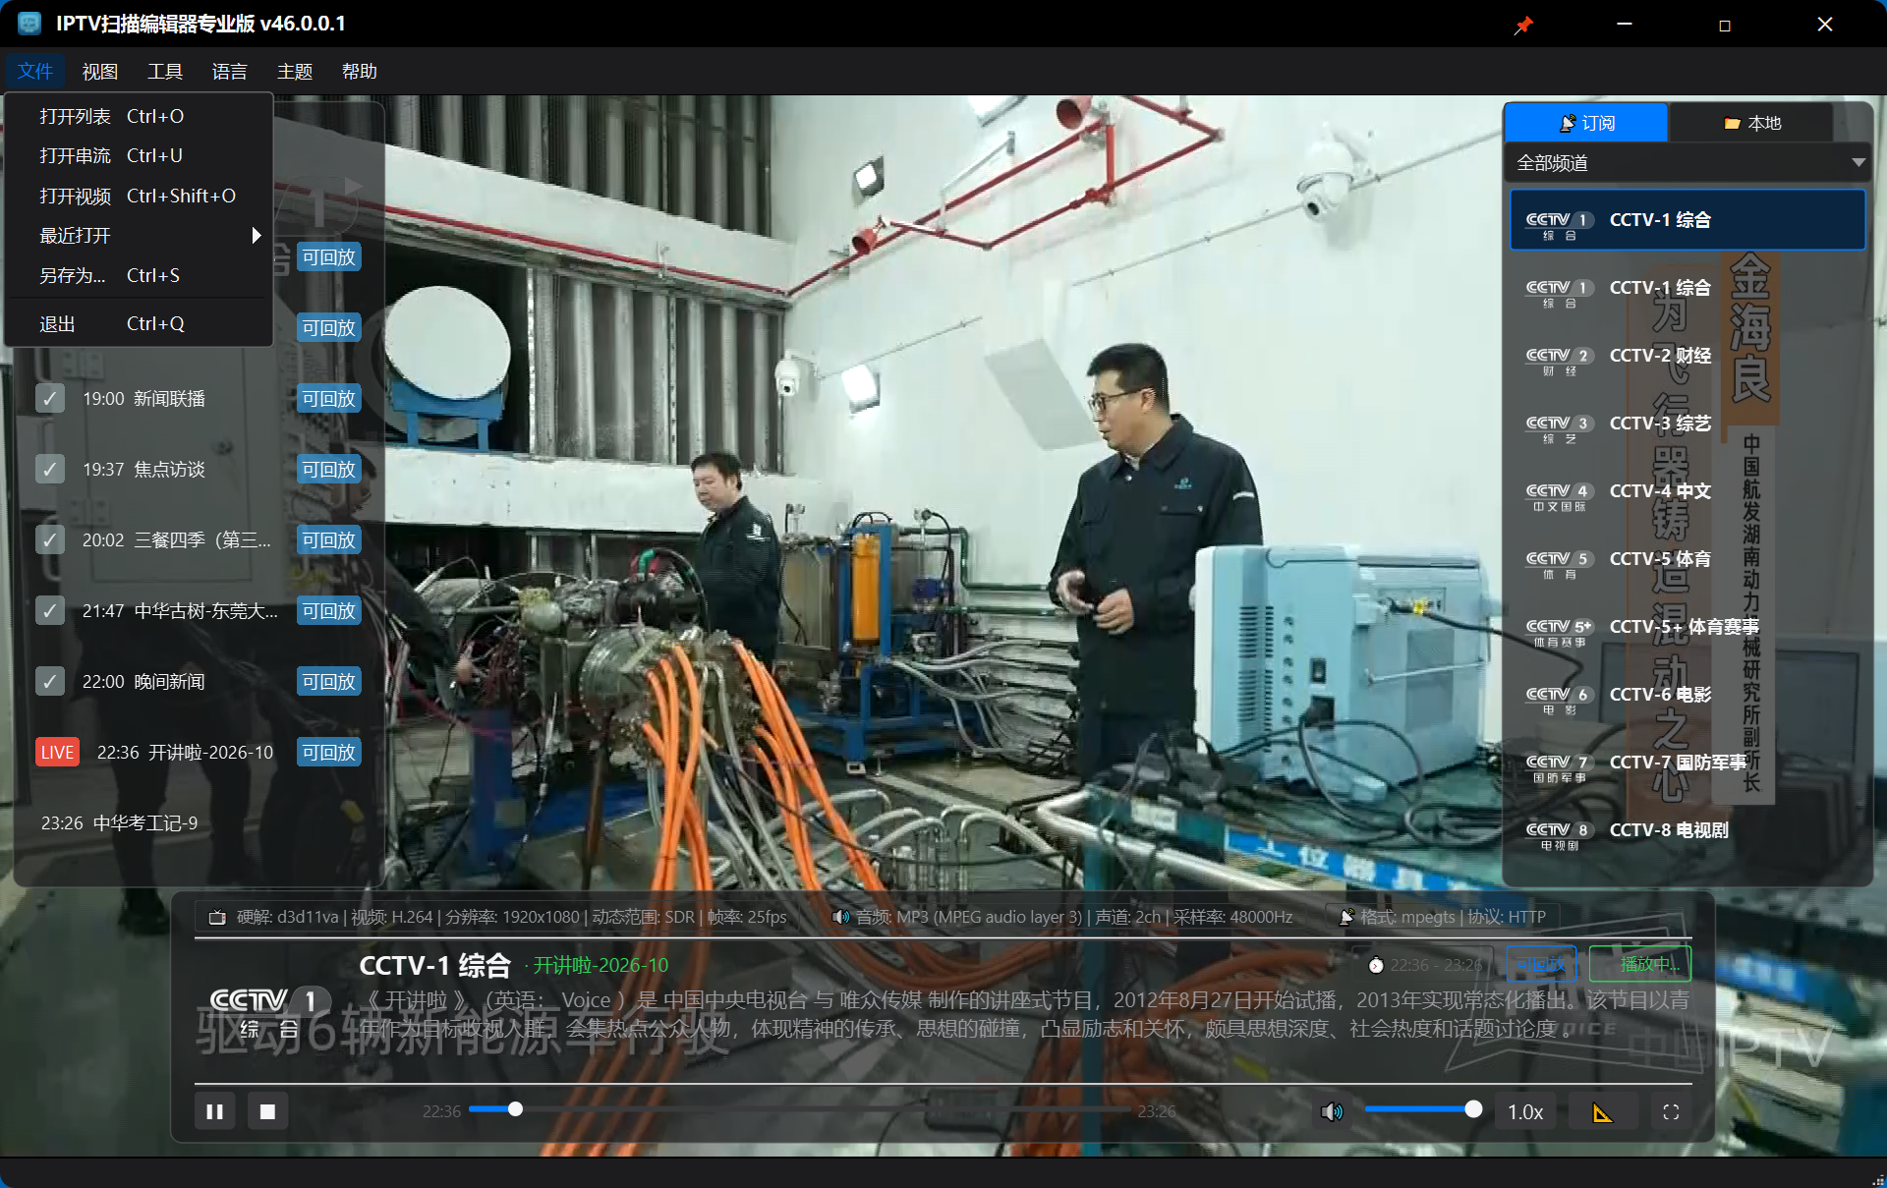This screenshot has width=1887, height=1188.
Task: Click the blue 可回放 button in the info panel
Action: [x=1541, y=964]
